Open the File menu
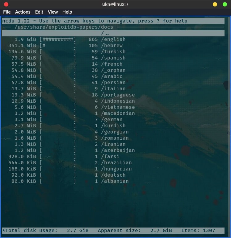Viewport: 231px width, 238px height. tap(7, 12)
